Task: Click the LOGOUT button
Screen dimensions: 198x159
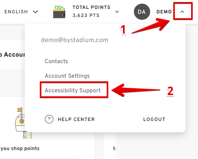Action: 154,119
